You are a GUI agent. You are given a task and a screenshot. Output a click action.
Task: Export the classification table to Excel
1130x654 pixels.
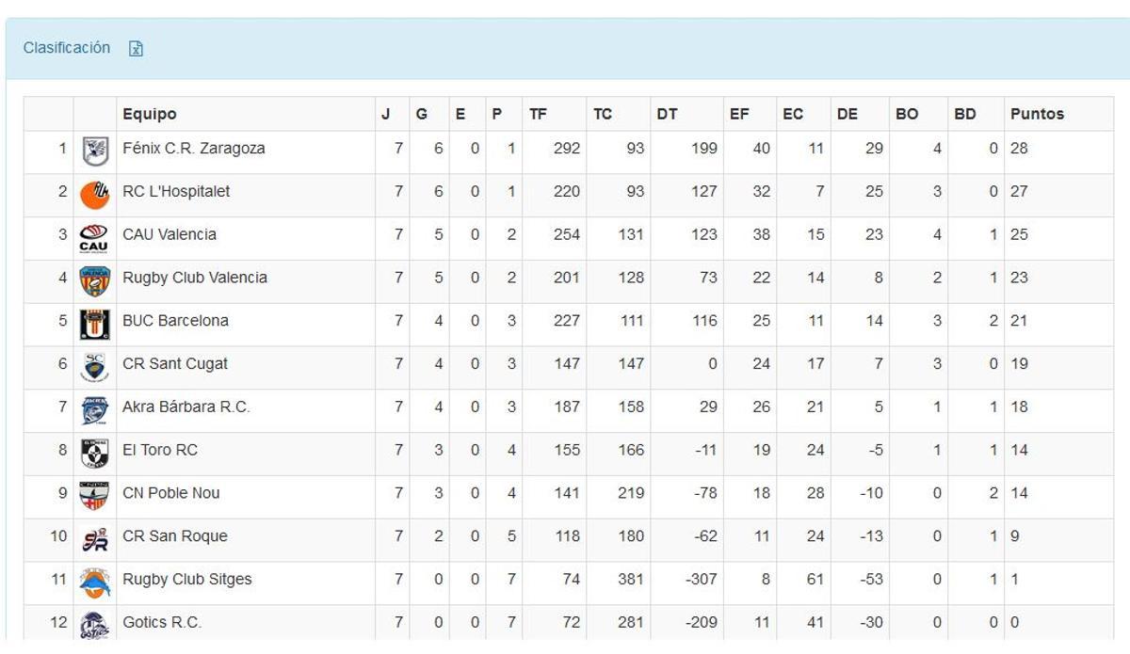[137, 48]
